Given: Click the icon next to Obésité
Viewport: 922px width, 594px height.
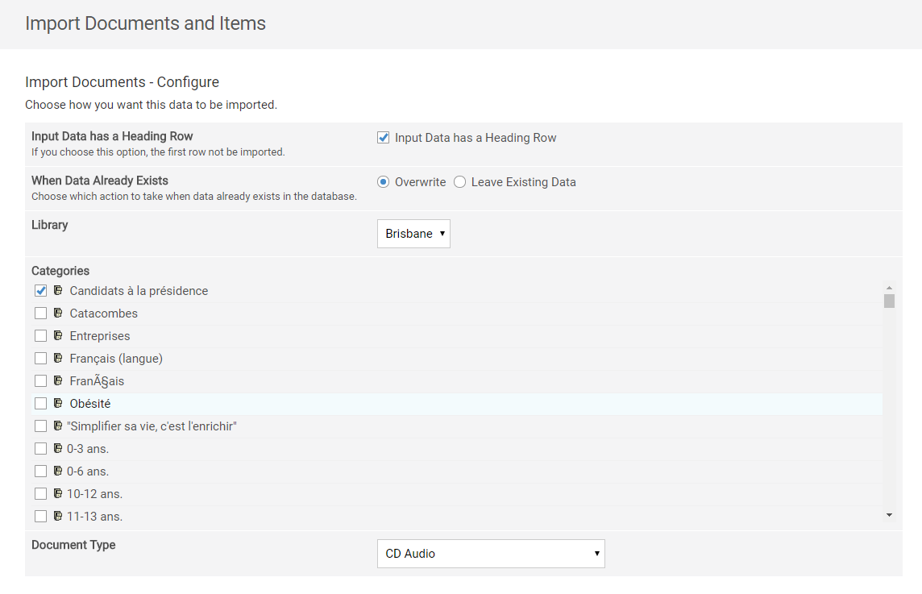Looking at the screenshot, I should [58, 403].
